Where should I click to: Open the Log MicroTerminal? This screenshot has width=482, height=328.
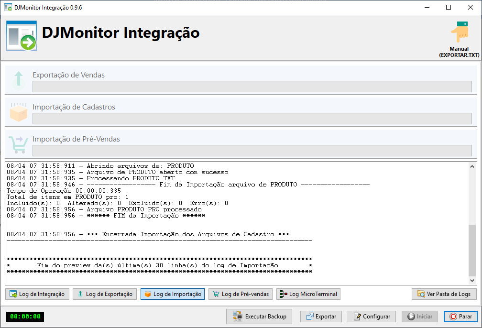[308, 294]
